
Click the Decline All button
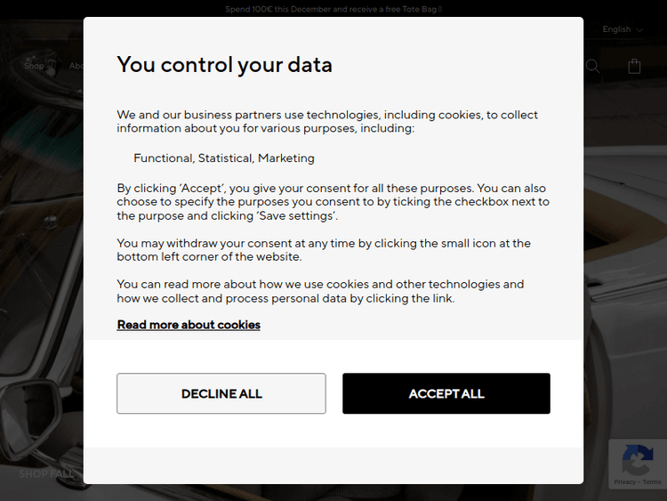click(x=221, y=393)
